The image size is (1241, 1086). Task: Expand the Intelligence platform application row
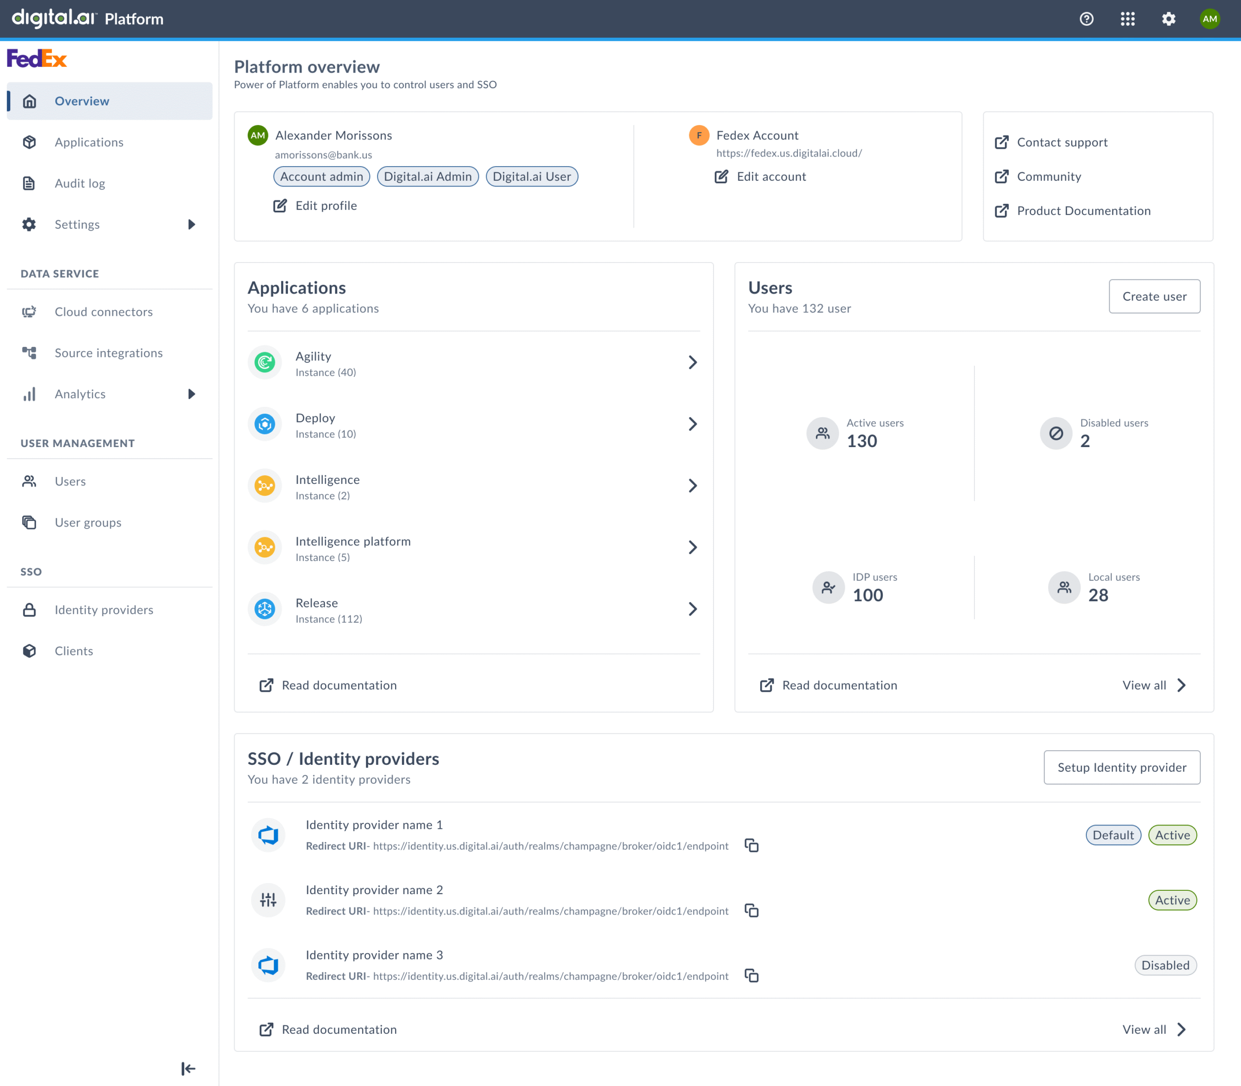click(693, 547)
